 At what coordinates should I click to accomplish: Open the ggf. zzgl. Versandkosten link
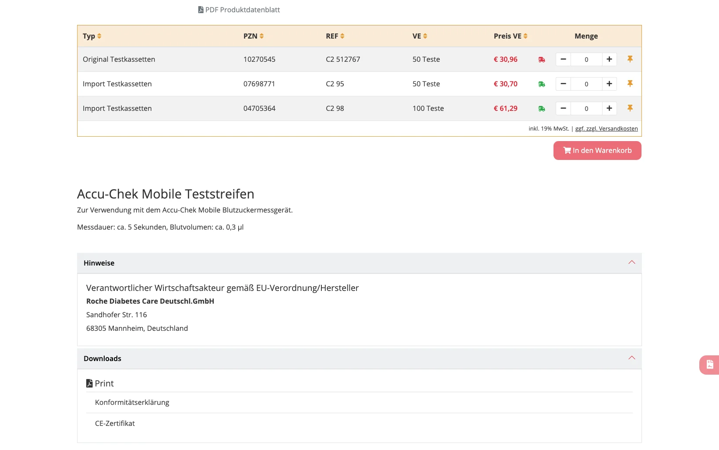pyautogui.click(x=606, y=128)
